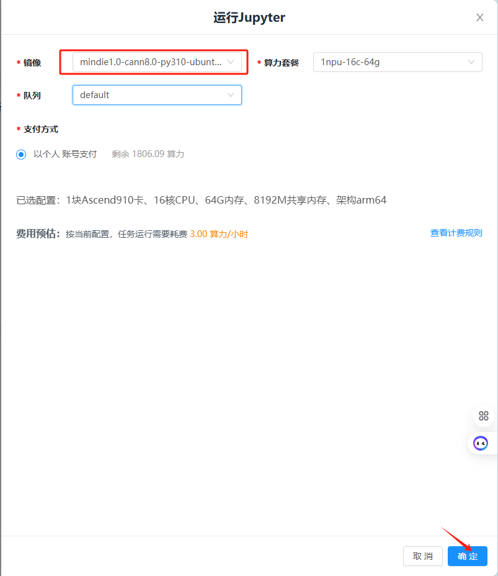Click the 运行Jupyter dialog title
The image size is (498, 576).
pyautogui.click(x=249, y=17)
